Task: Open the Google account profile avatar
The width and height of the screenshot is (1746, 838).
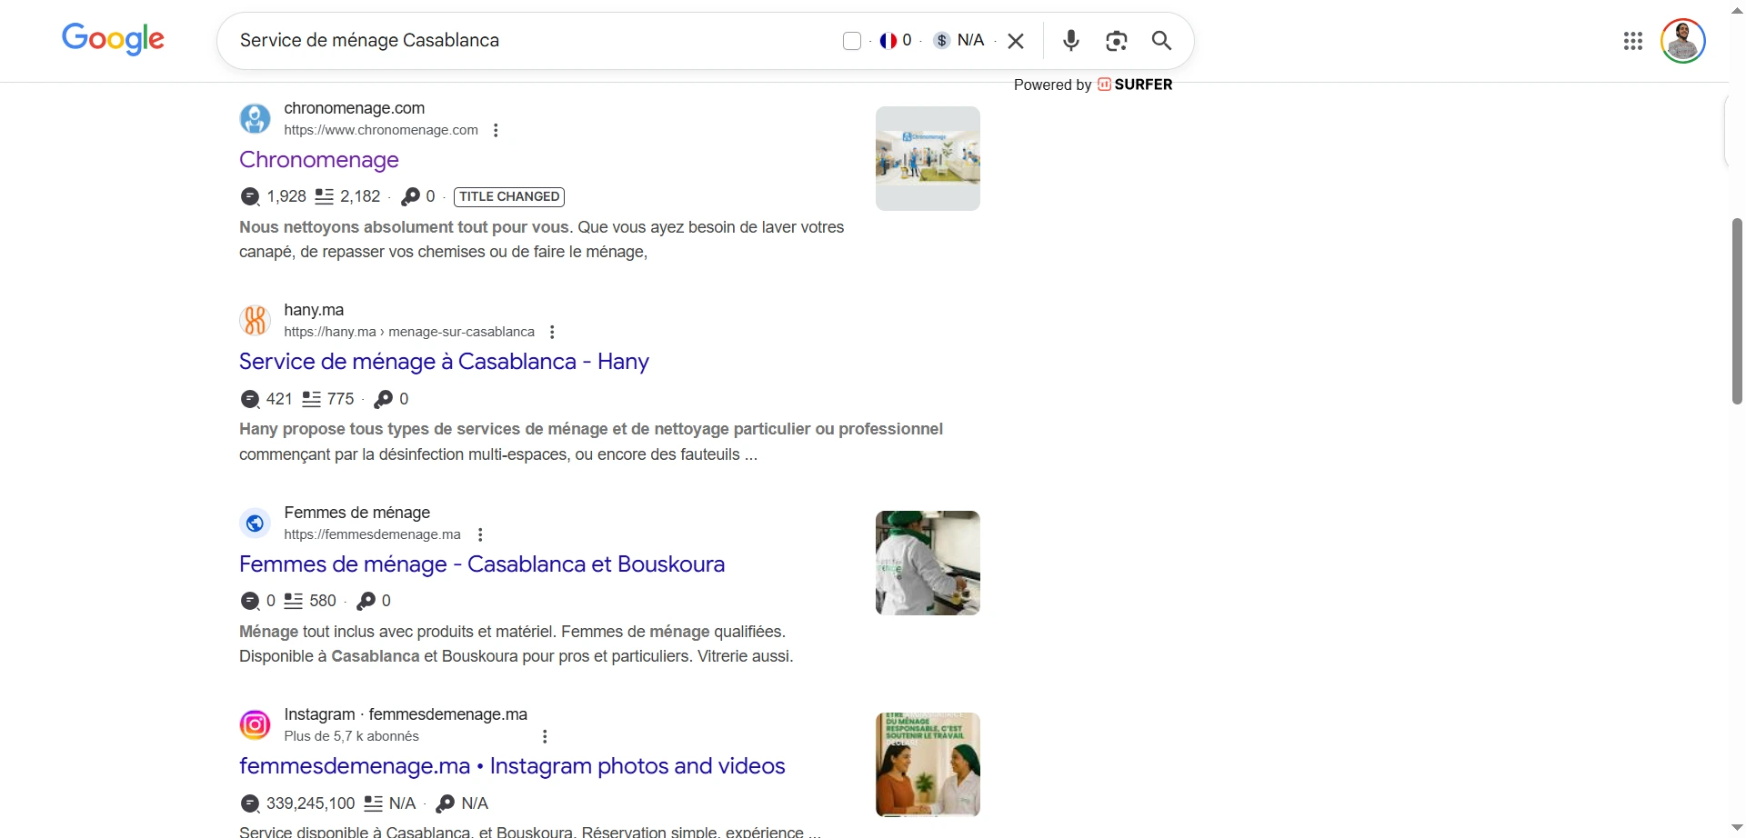Action: tap(1682, 41)
